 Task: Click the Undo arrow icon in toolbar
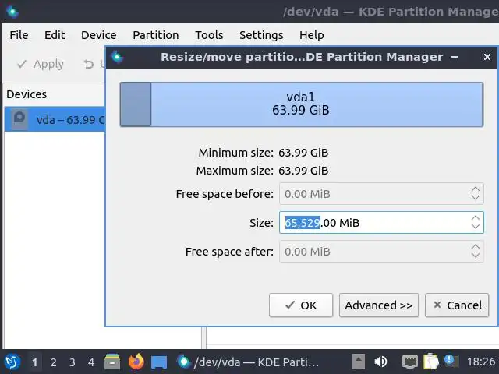tap(88, 64)
